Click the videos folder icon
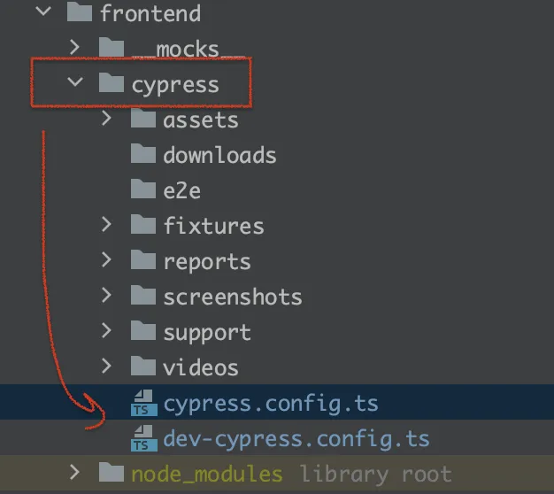554x494 pixels. (143, 366)
